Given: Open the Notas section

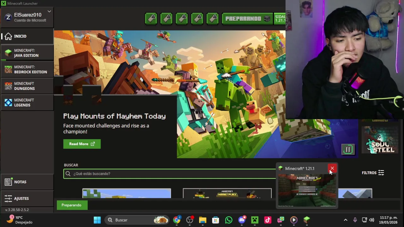Looking at the screenshot, I should 27,182.
